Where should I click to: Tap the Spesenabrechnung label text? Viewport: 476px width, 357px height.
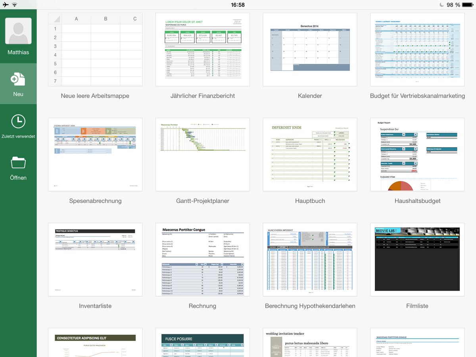tap(95, 201)
